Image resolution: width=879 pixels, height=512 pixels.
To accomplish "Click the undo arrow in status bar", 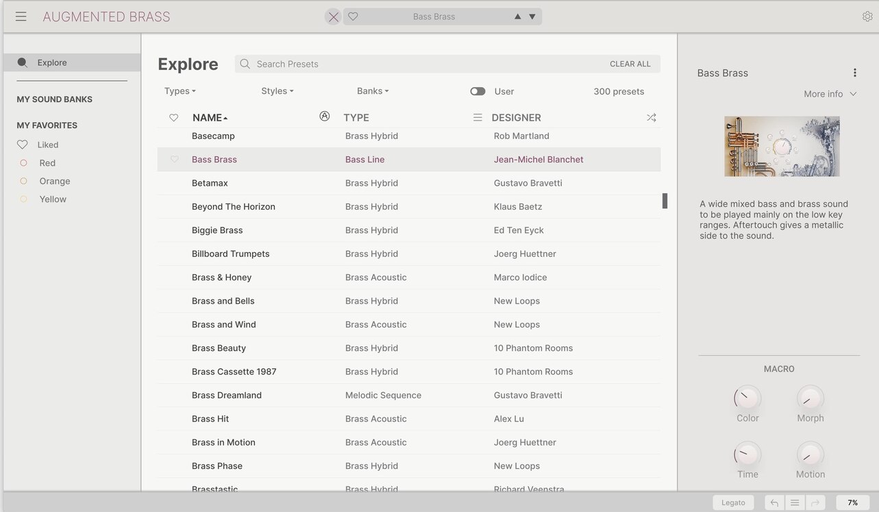I will coord(774,502).
